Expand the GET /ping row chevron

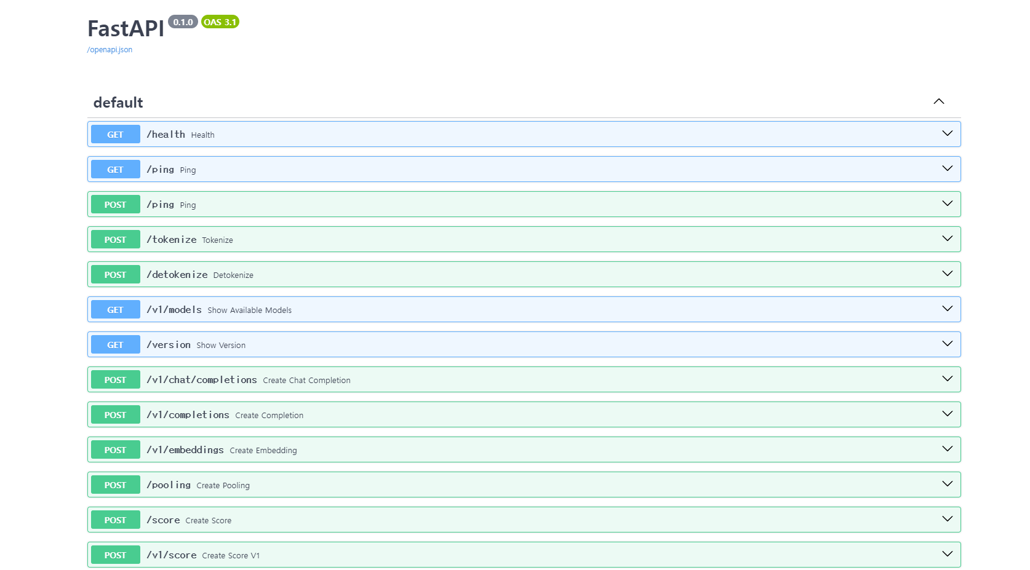[947, 168]
